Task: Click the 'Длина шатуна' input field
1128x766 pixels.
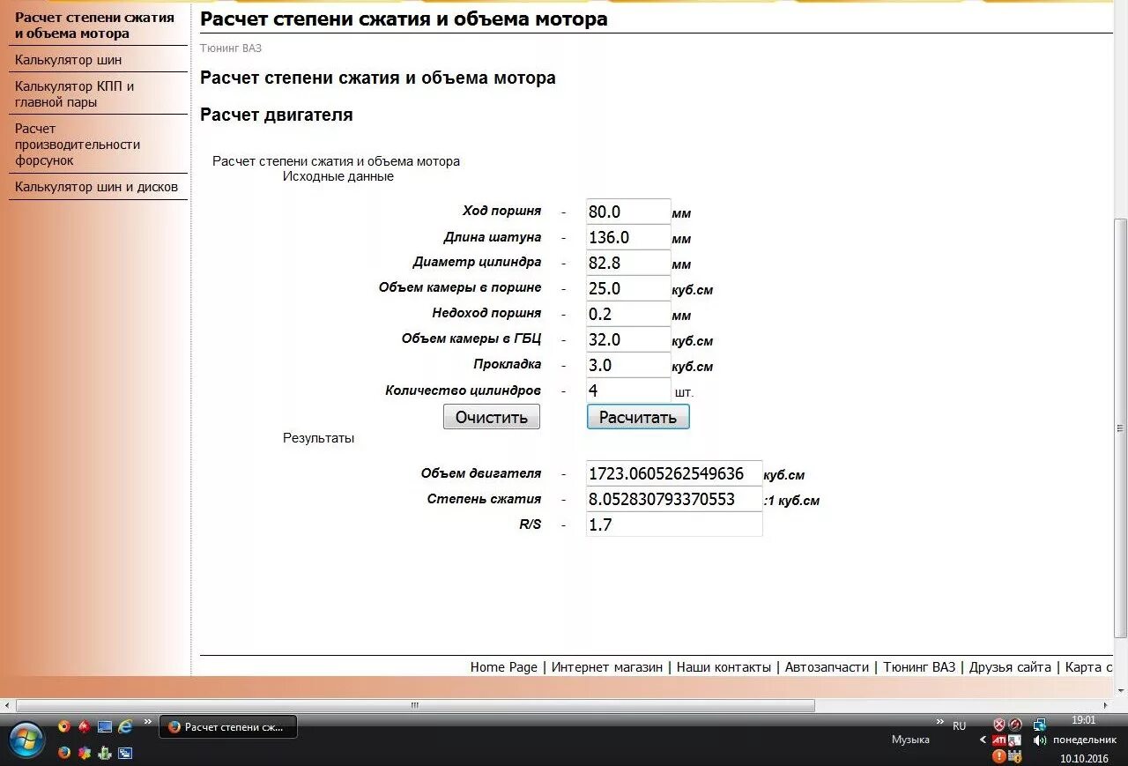Action: pos(628,237)
